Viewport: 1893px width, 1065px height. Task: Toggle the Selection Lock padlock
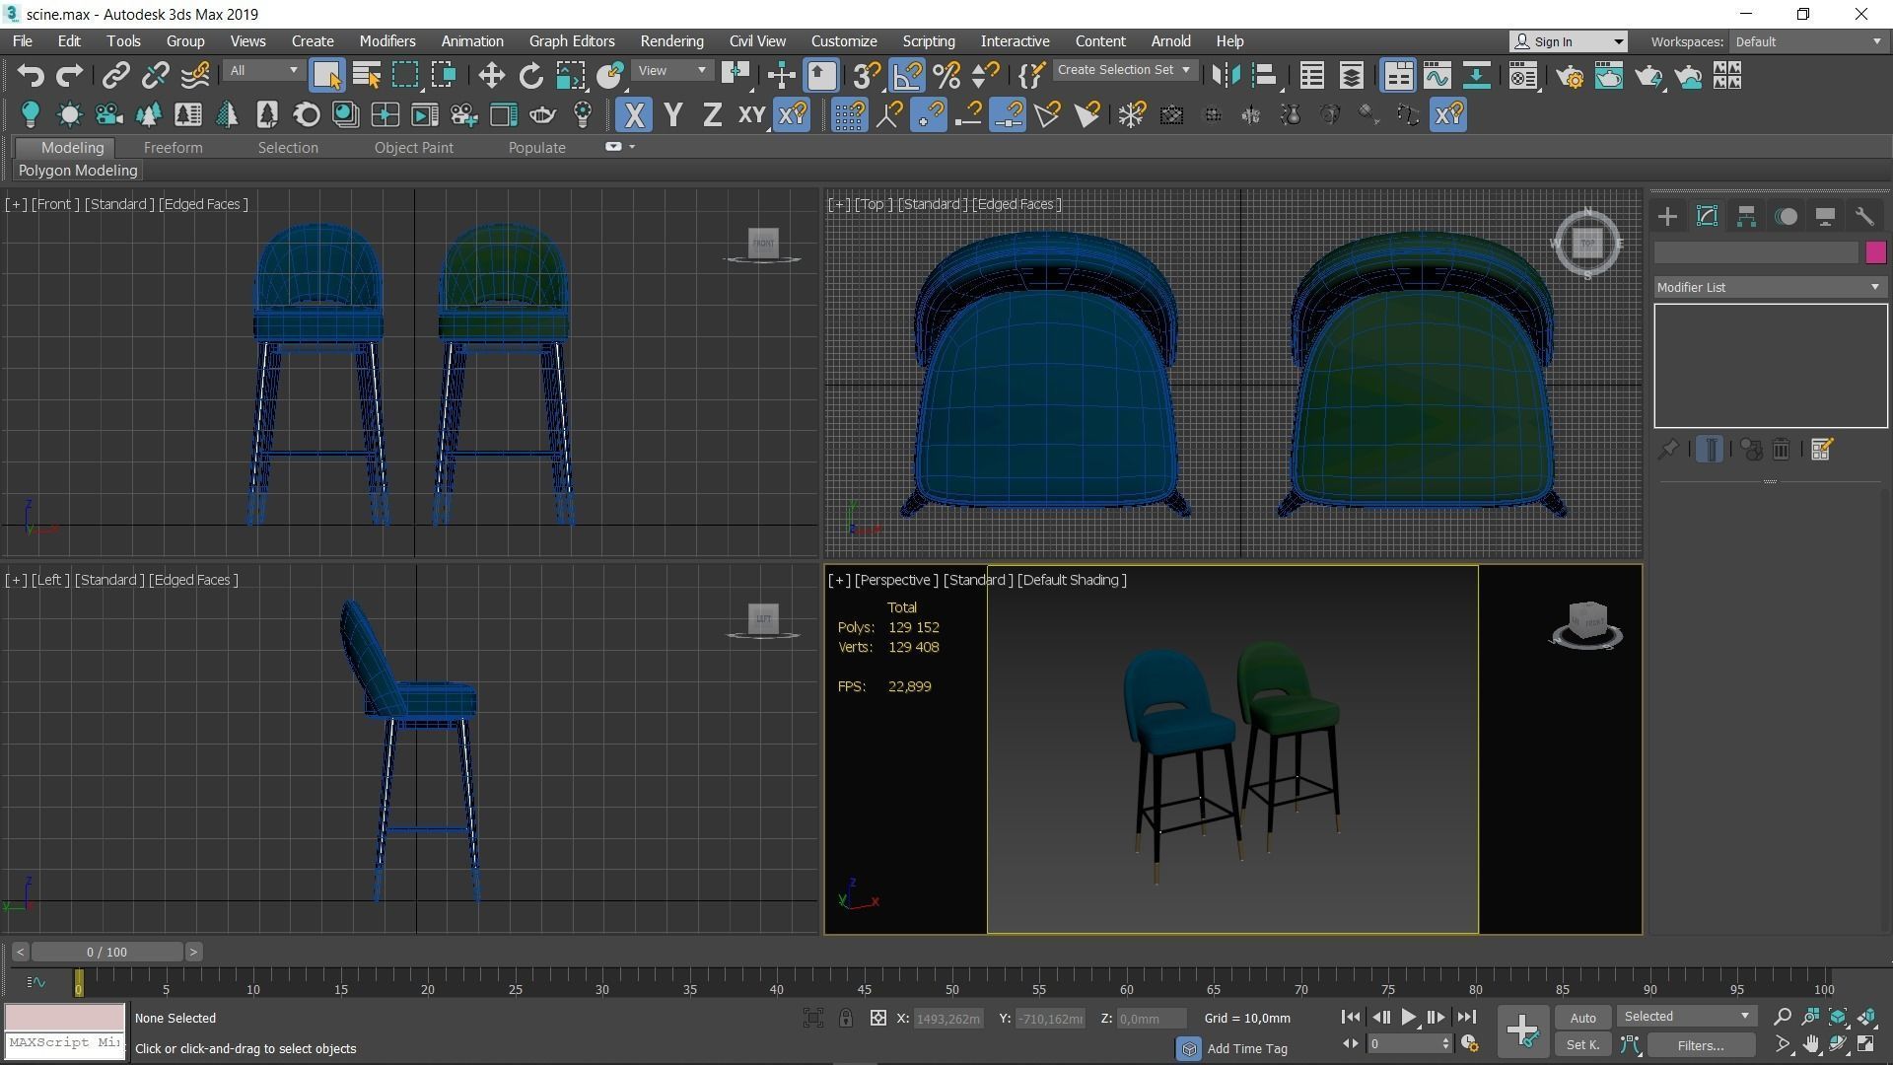point(846,1019)
